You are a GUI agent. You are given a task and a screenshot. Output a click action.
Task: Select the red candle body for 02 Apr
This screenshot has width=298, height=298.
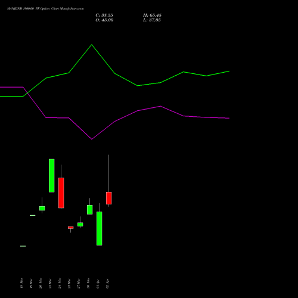pyautogui.click(x=109, y=198)
